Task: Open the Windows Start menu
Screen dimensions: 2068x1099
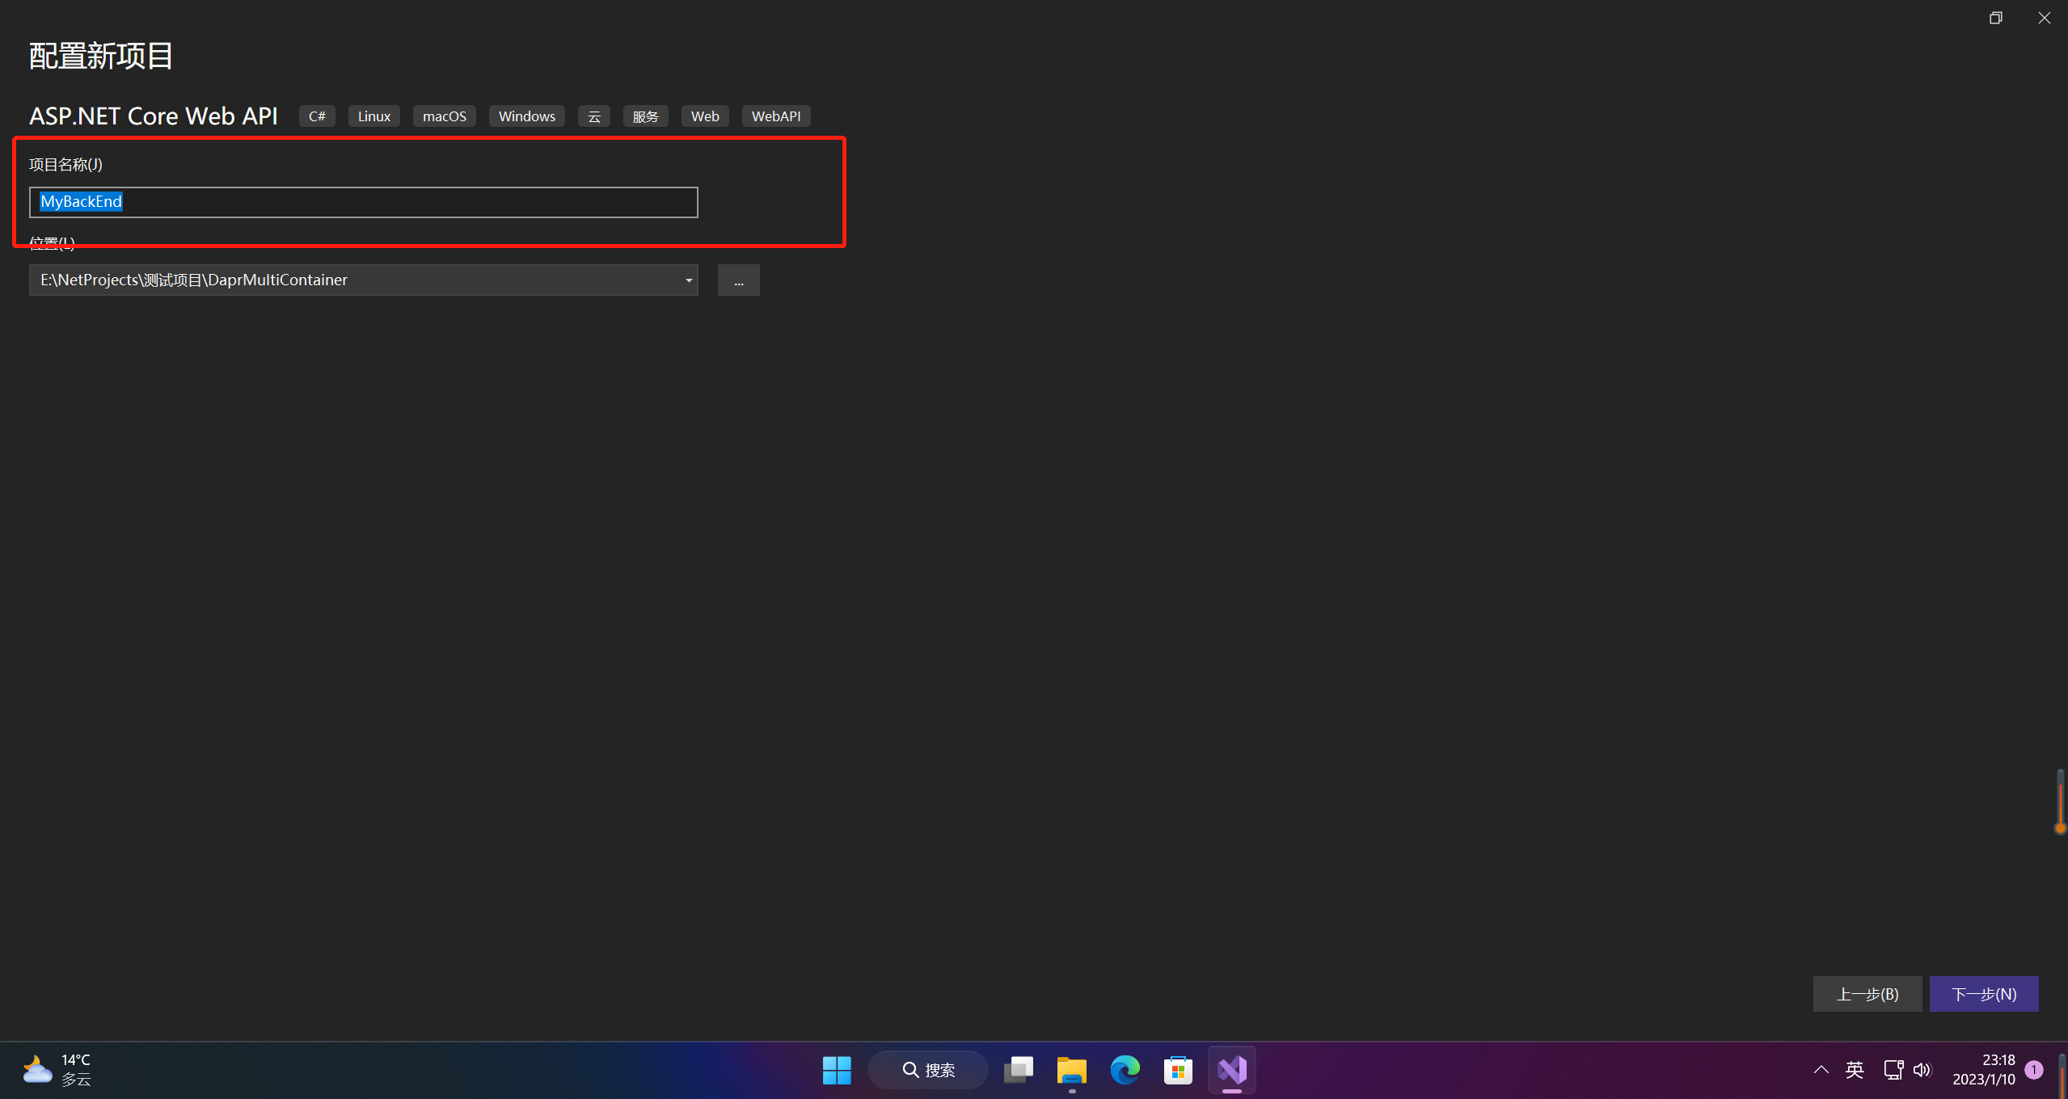Action: click(x=837, y=1070)
